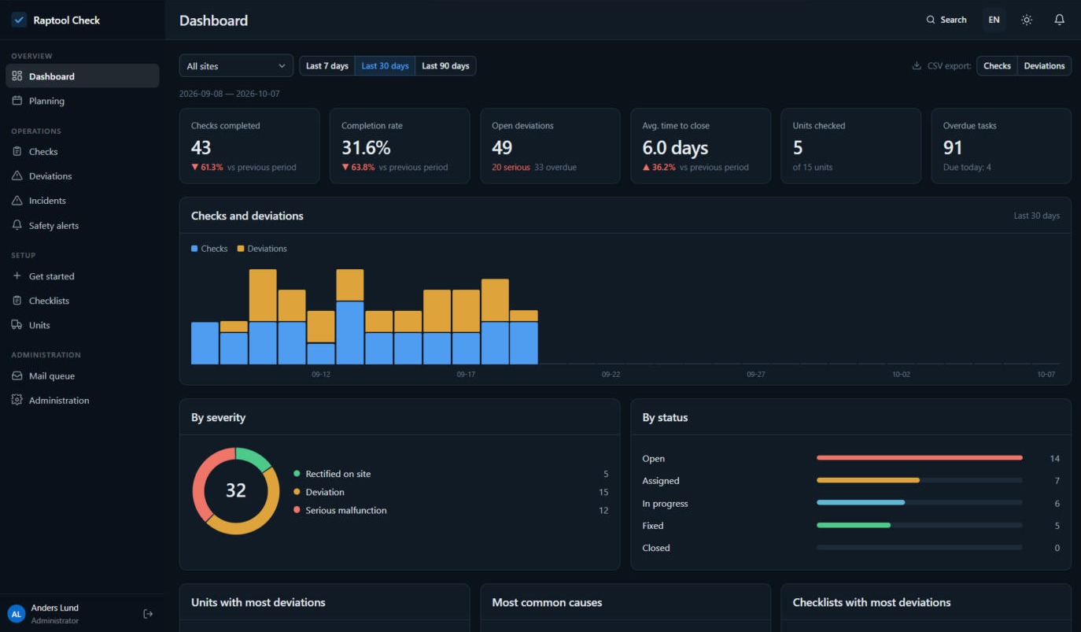
Task: Click the severity donut chart showing 32
Action: [236, 491]
